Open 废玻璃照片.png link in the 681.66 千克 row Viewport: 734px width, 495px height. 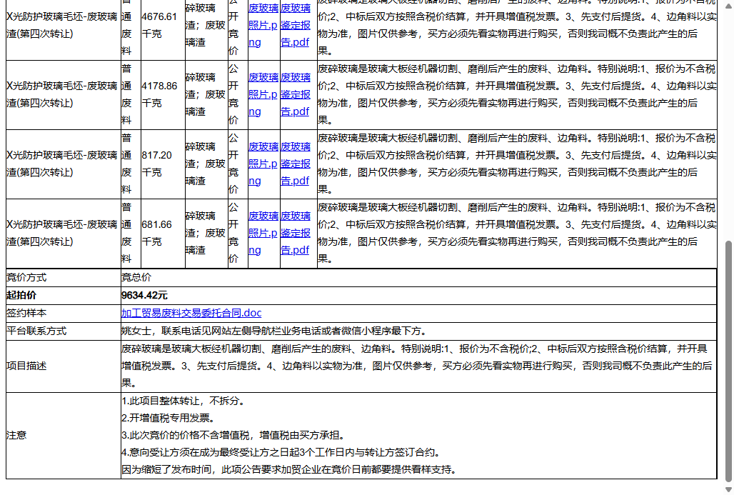[263, 234]
